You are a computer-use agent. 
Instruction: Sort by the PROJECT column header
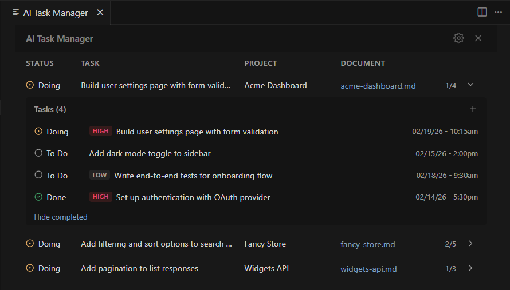(x=261, y=63)
